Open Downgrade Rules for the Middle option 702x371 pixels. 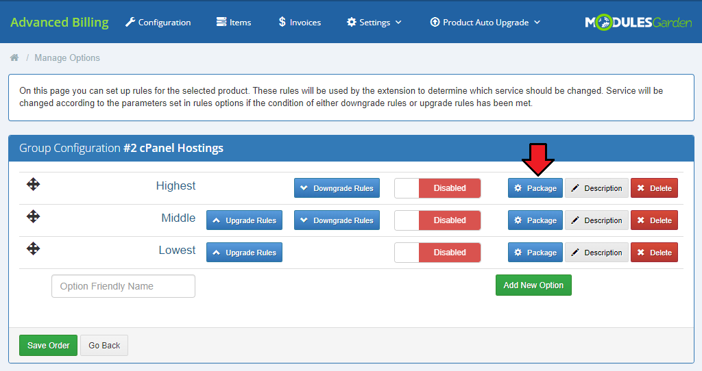(x=337, y=220)
